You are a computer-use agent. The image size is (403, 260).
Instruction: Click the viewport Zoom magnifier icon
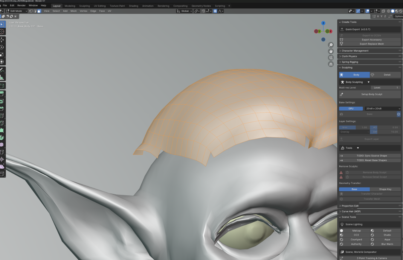[x=331, y=45]
